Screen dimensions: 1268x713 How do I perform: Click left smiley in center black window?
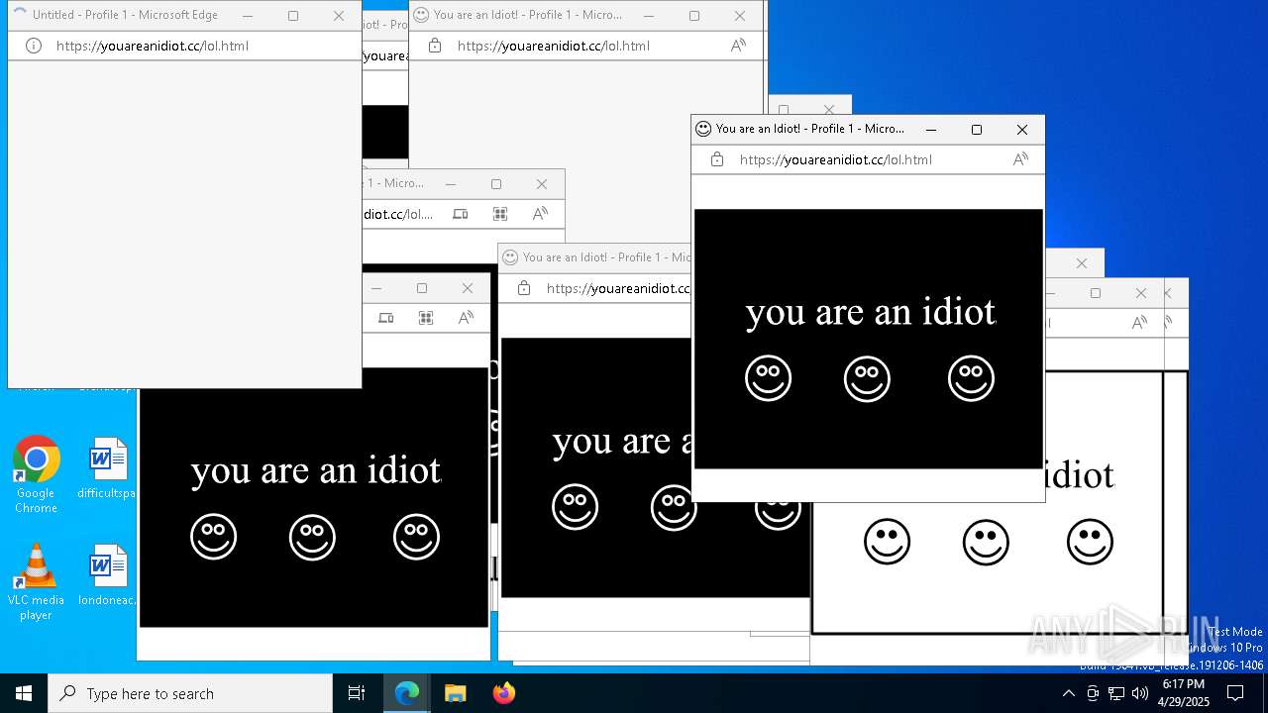tap(575, 507)
